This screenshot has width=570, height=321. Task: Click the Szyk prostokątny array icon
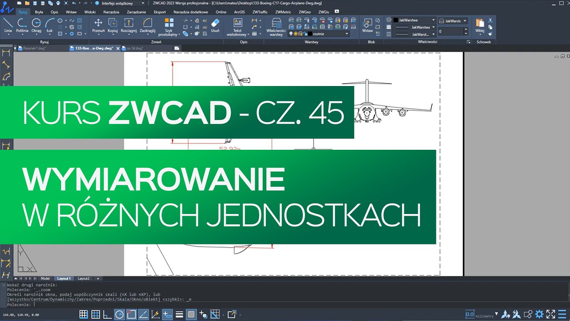[x=169, y=22]
